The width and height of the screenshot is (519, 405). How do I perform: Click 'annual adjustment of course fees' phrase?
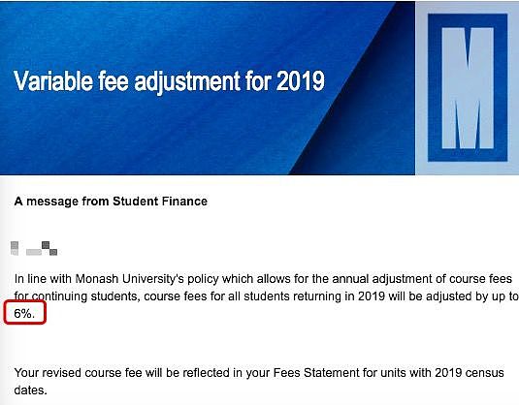point(422,279)
